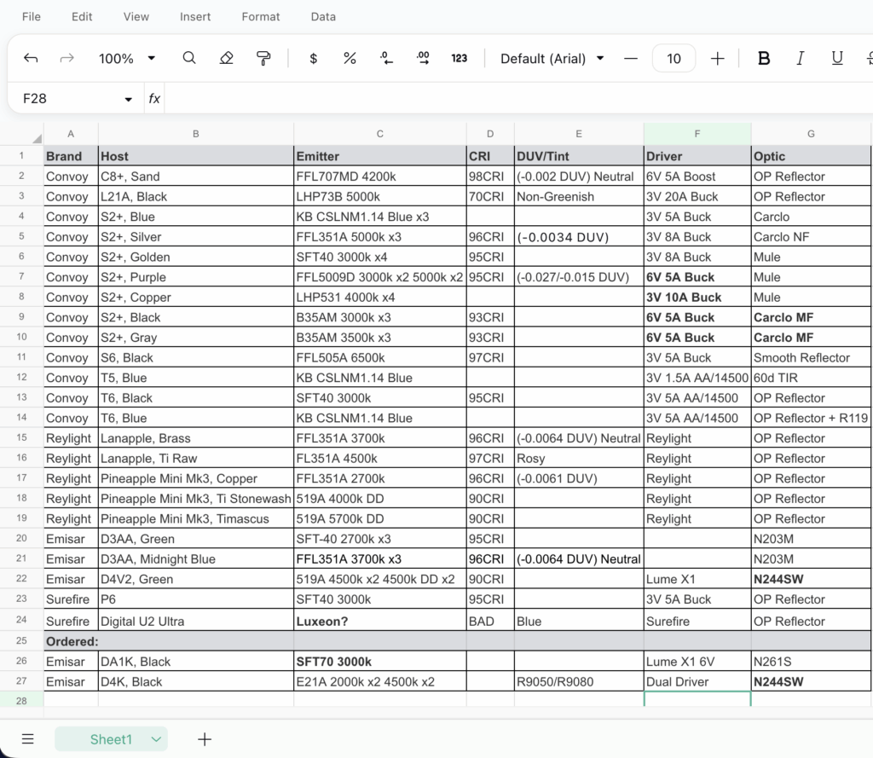
Task: Select cell containing L21A, Black
Action: click(196, 196)
